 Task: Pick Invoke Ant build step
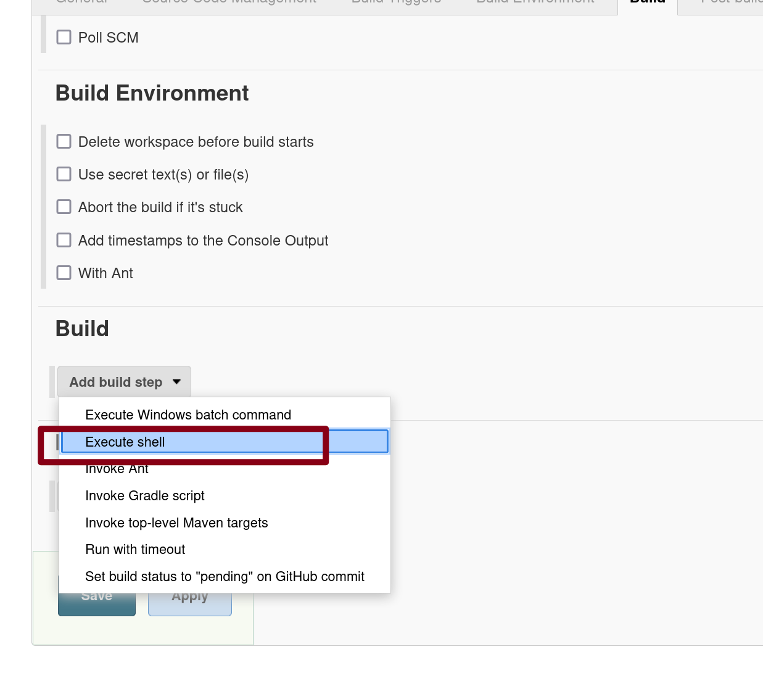tap(117, 469)
